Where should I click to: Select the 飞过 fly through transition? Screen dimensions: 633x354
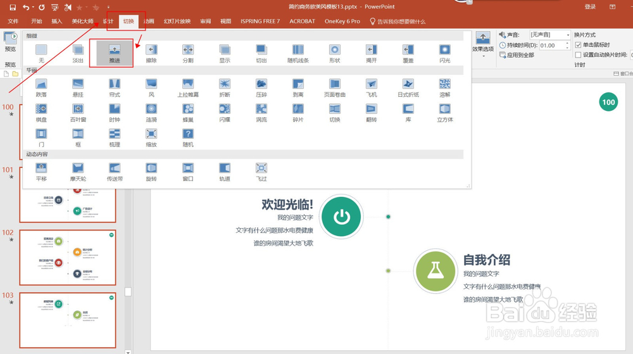click(261, 172)
